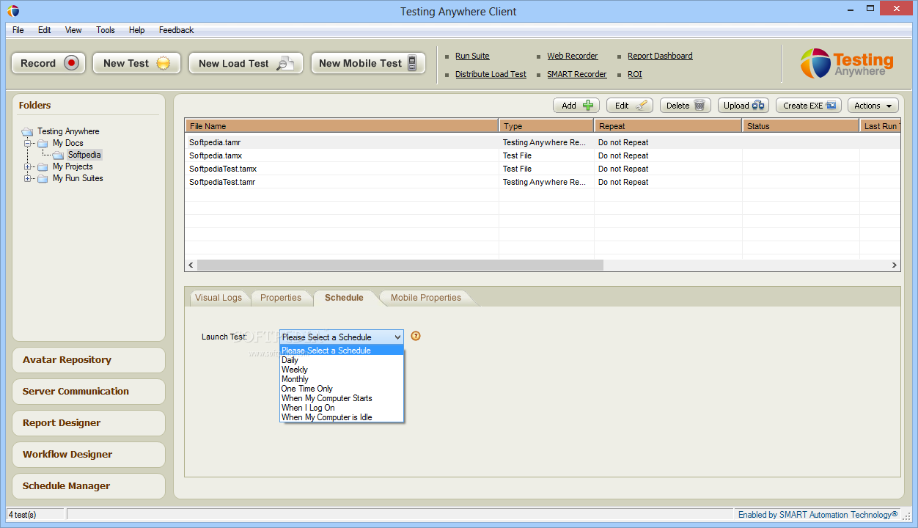Choose When I Log On option

pyautogui.click(x=342, y=408)
